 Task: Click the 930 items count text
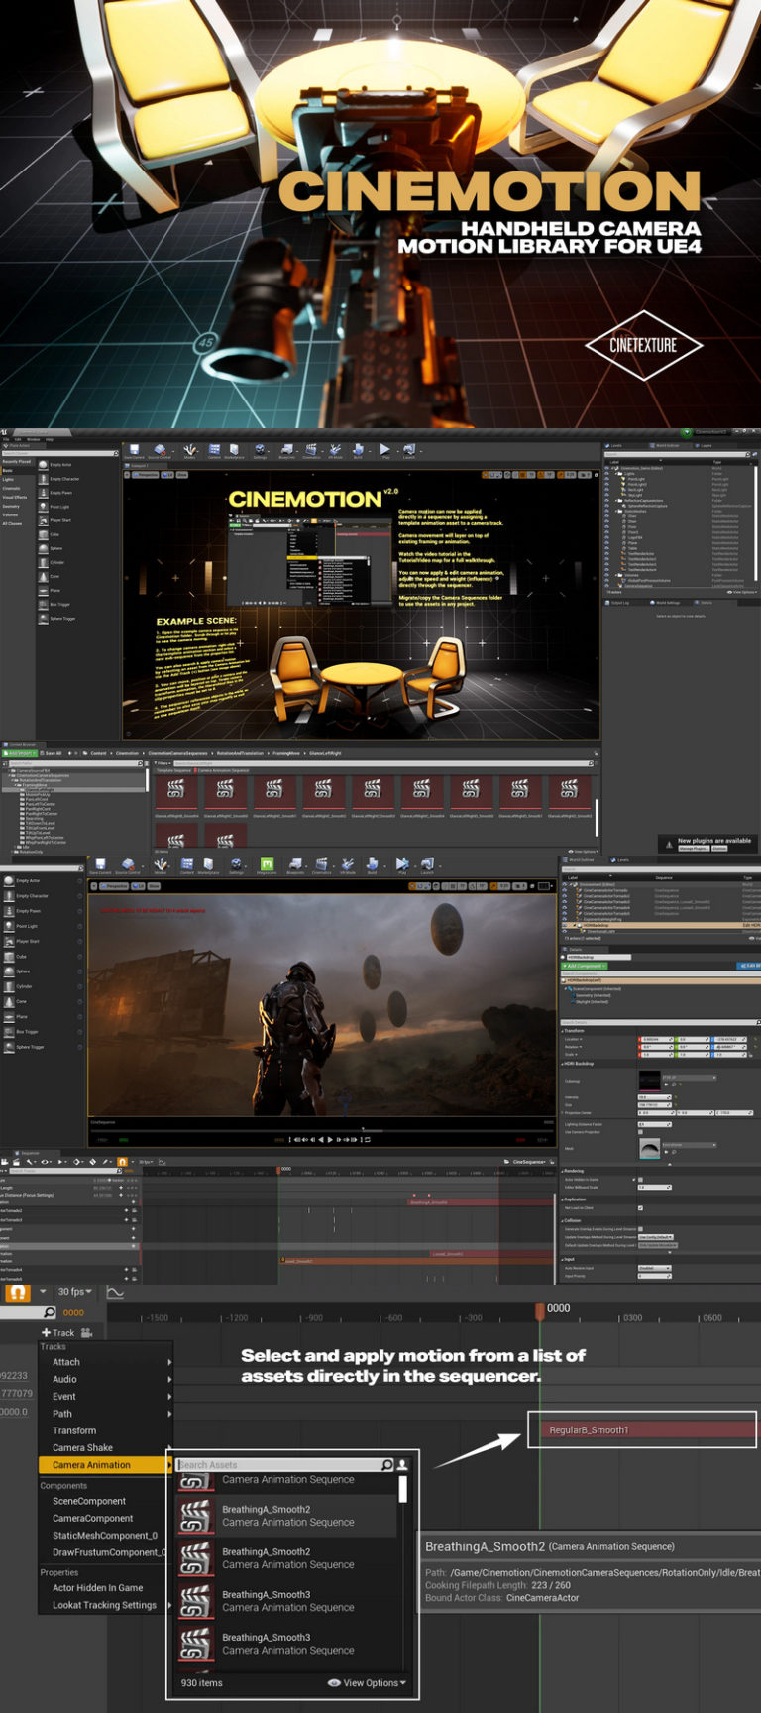pos(202,1683)
